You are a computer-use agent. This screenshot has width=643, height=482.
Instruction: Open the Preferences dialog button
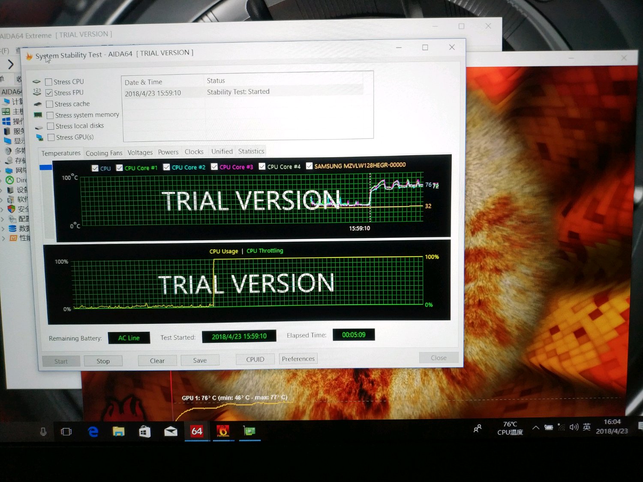(298, 359)
